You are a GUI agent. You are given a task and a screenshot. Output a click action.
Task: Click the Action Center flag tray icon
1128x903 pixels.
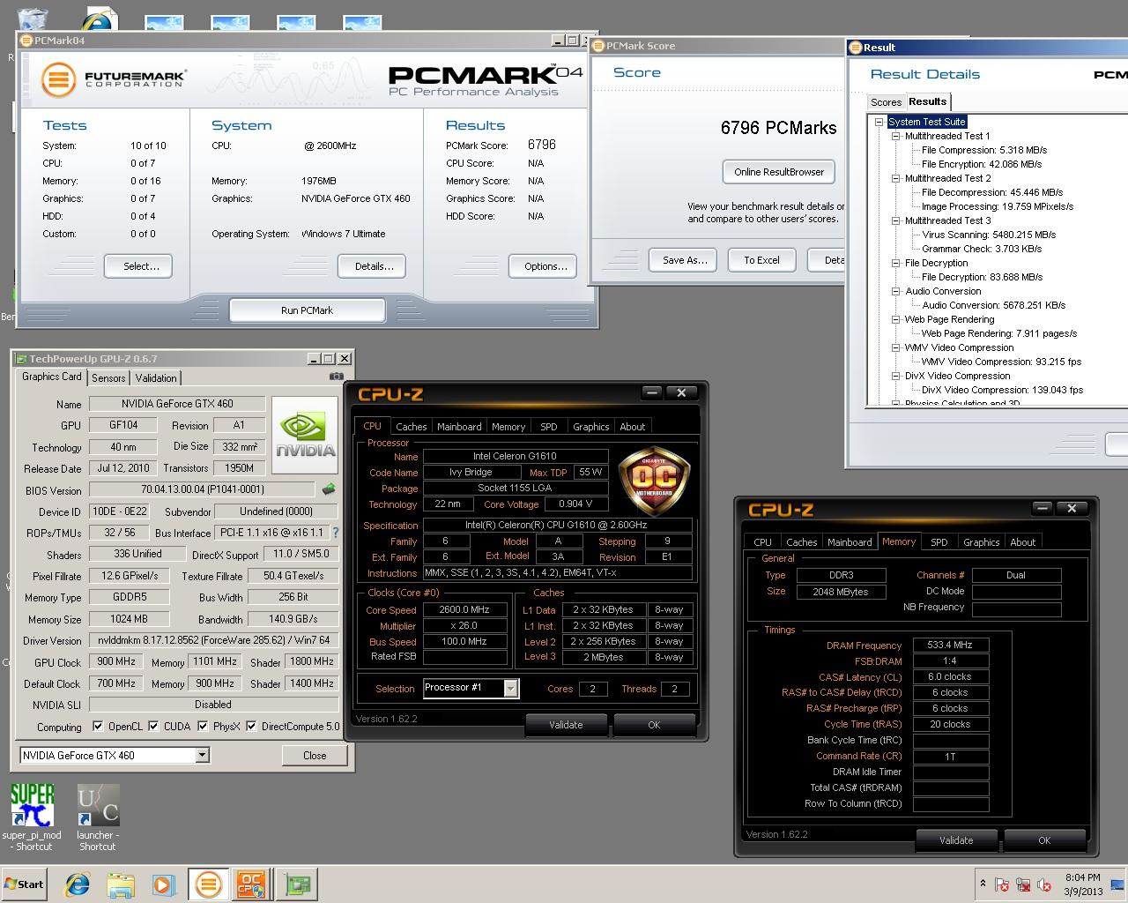point(1002,884)
